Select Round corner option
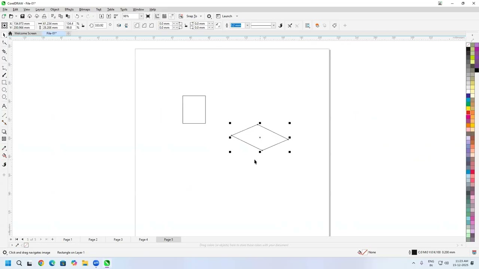This screenshot has width=479, height=269. point(137,25)
